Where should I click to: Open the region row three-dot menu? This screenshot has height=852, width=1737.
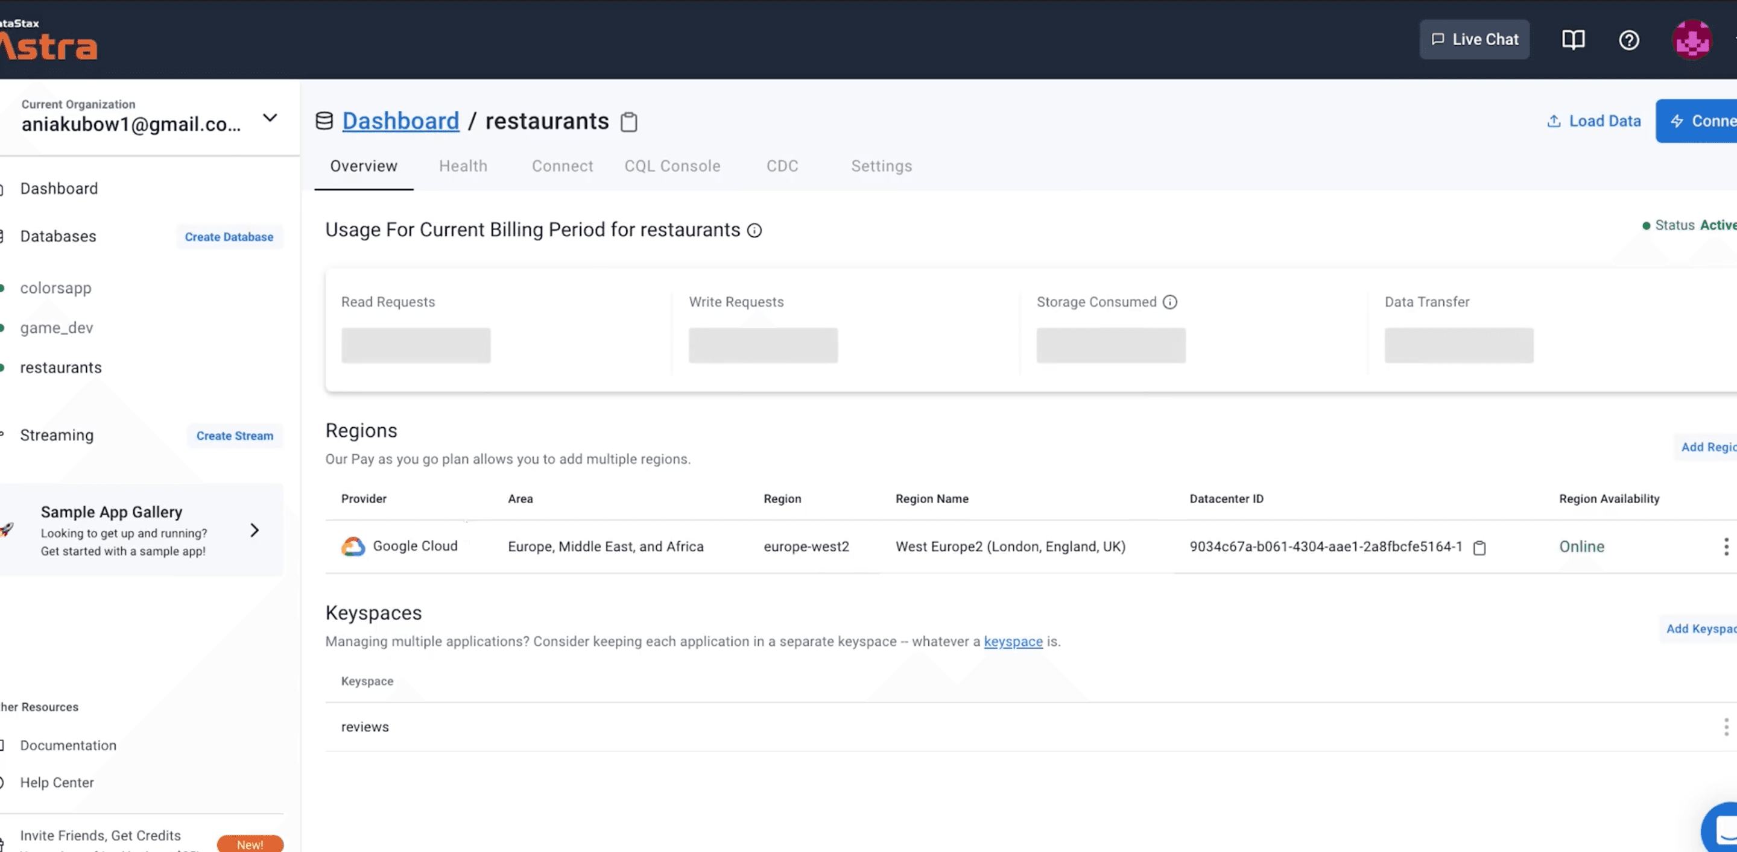1726,547
